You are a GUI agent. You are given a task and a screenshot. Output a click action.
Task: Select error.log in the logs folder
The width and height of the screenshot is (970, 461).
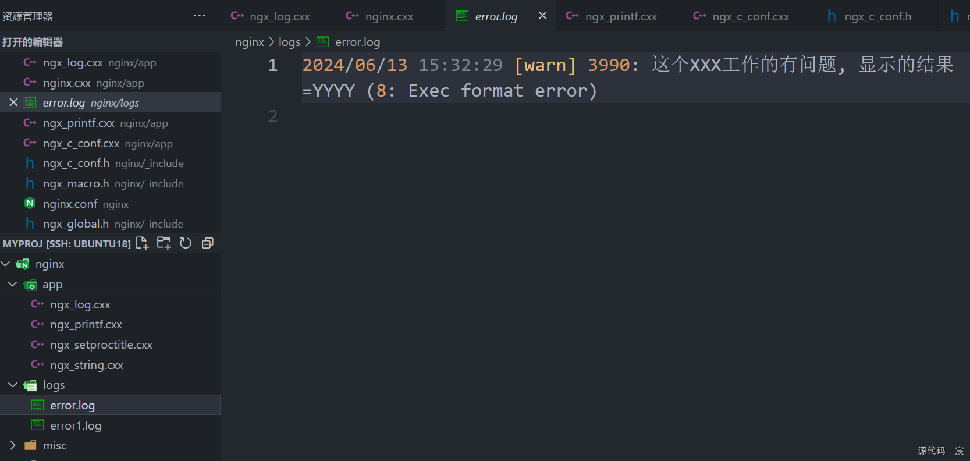pyautogui.click(x=110, y=405)
